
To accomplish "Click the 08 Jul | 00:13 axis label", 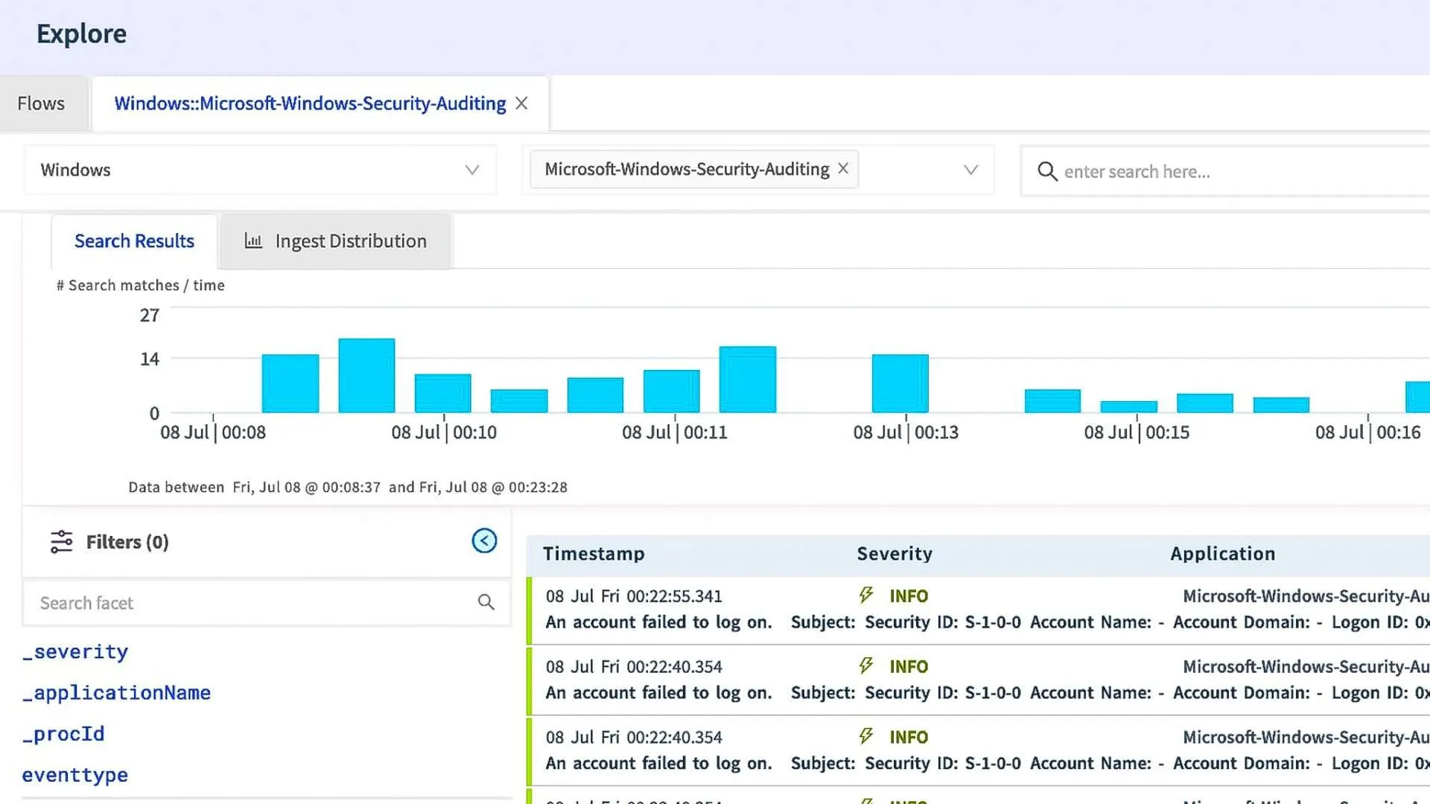I will (x=906, y=433).
